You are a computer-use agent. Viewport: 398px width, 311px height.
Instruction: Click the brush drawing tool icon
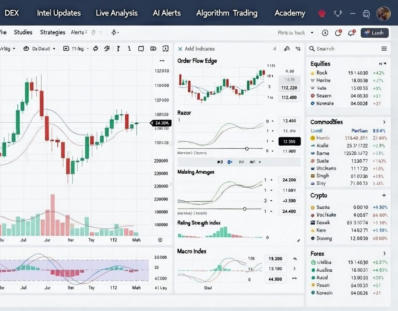tap(96, 49)
